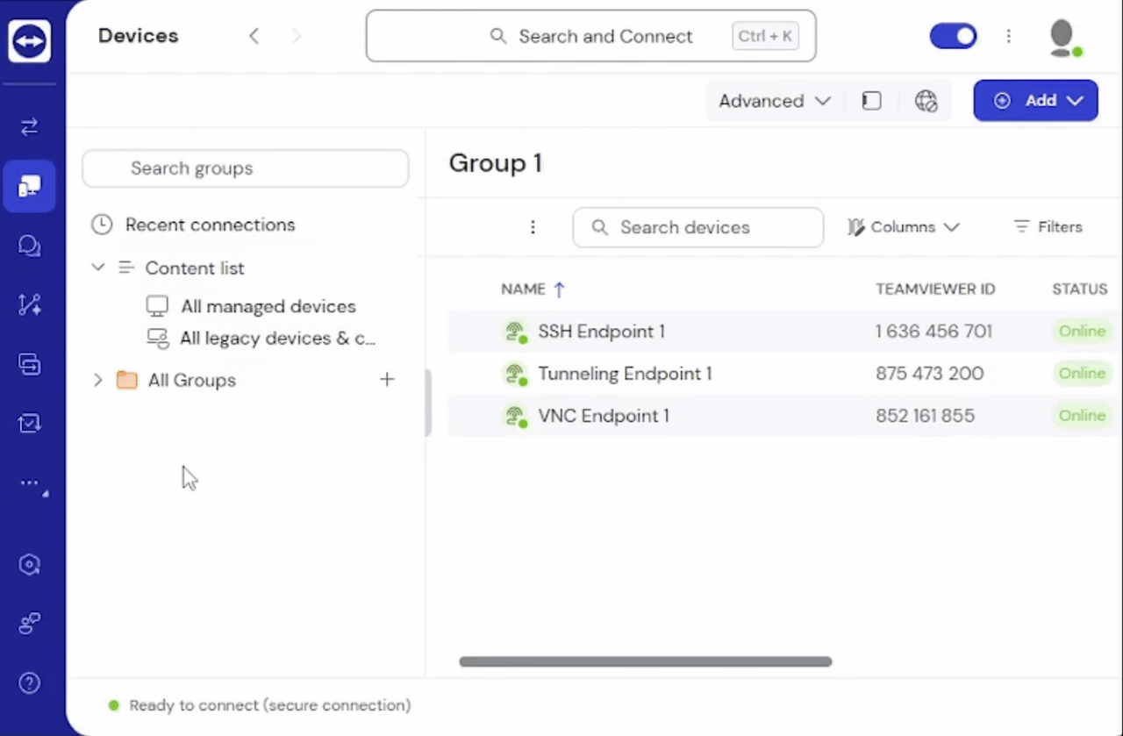
Task: Click the TeamViewer logo icon
Action: pyautogui.click(x=29, y=41)
